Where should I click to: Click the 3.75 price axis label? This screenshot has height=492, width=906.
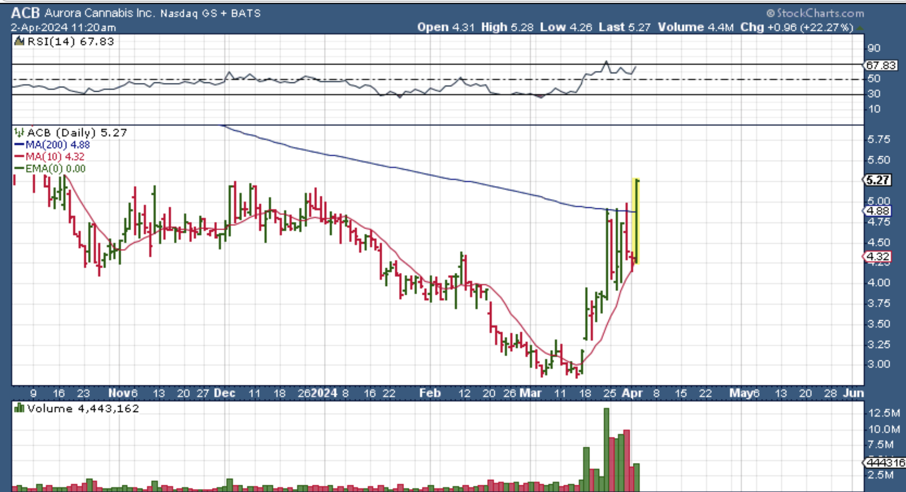pos(879,303)
